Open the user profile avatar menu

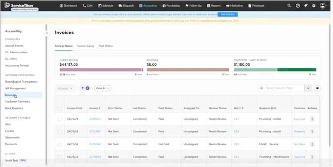pyautogui.click(x=323, y=6)
